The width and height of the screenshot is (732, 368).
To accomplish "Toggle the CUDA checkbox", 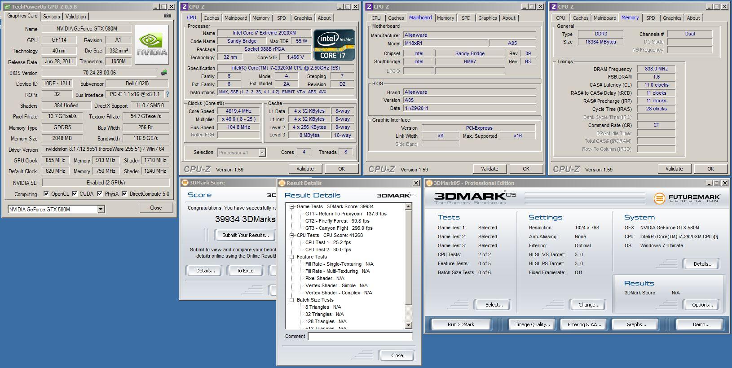I will (75, 194).
